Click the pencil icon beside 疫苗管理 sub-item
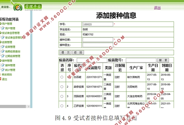Screen dimensions: 184x125 3,47
